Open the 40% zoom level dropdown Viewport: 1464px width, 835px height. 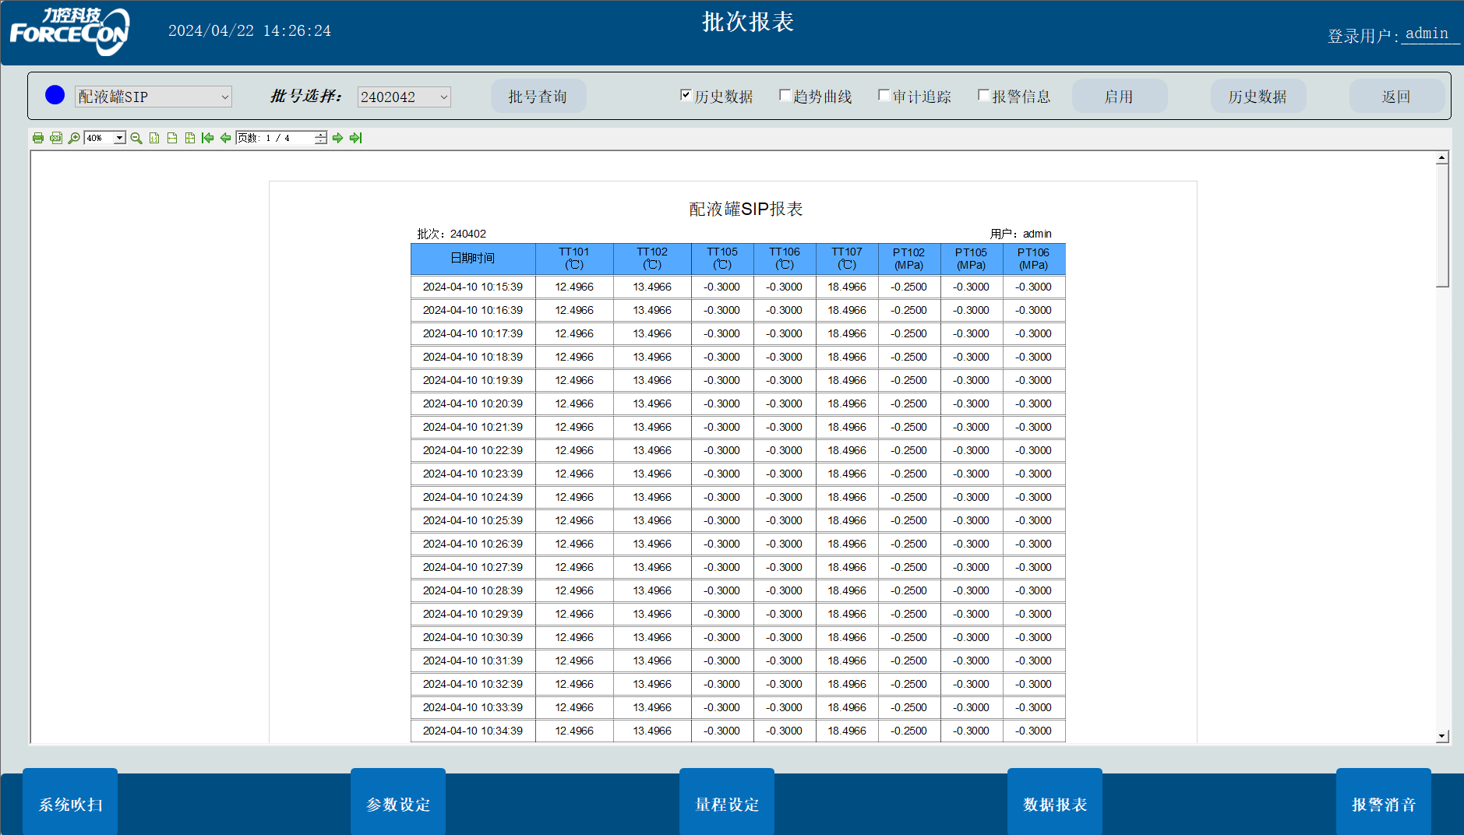(119, 138)
